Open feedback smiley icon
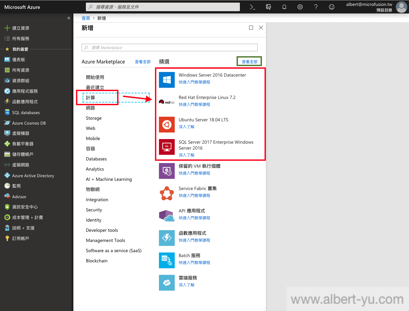409x311 pixels. (332, 7)
